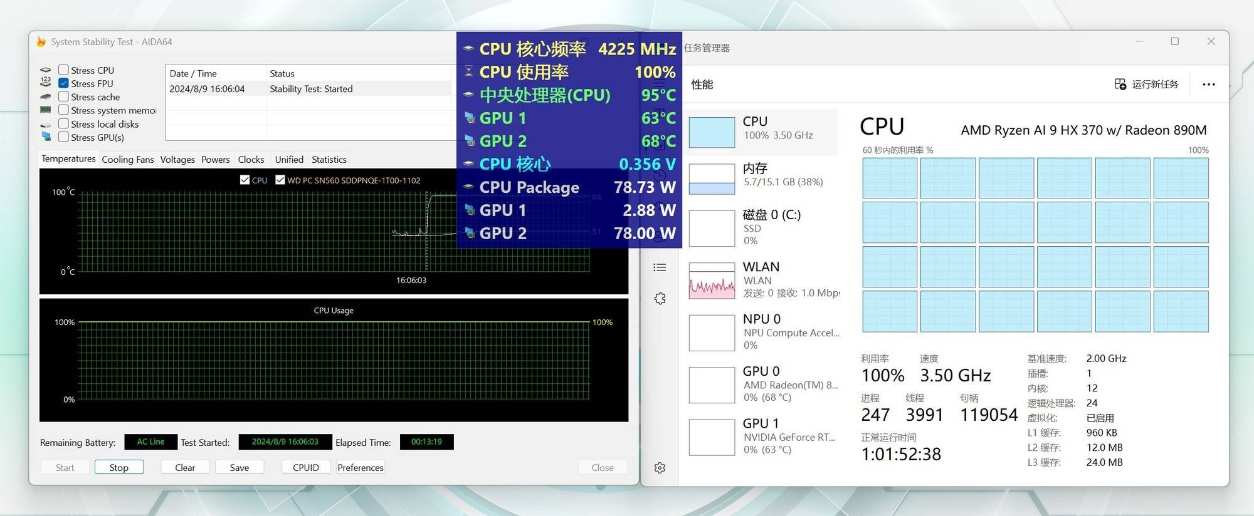Click the AIDA64 flame icon in title bar

[41, 42]
